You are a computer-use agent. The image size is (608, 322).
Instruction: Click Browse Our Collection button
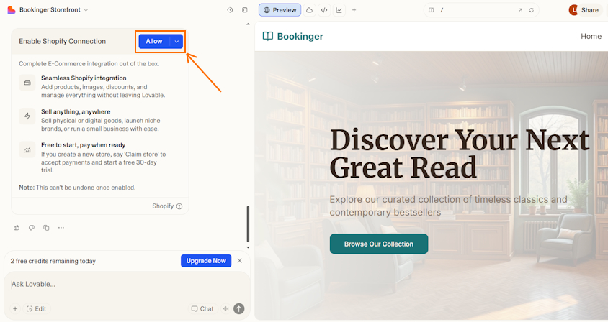[379, 244]
